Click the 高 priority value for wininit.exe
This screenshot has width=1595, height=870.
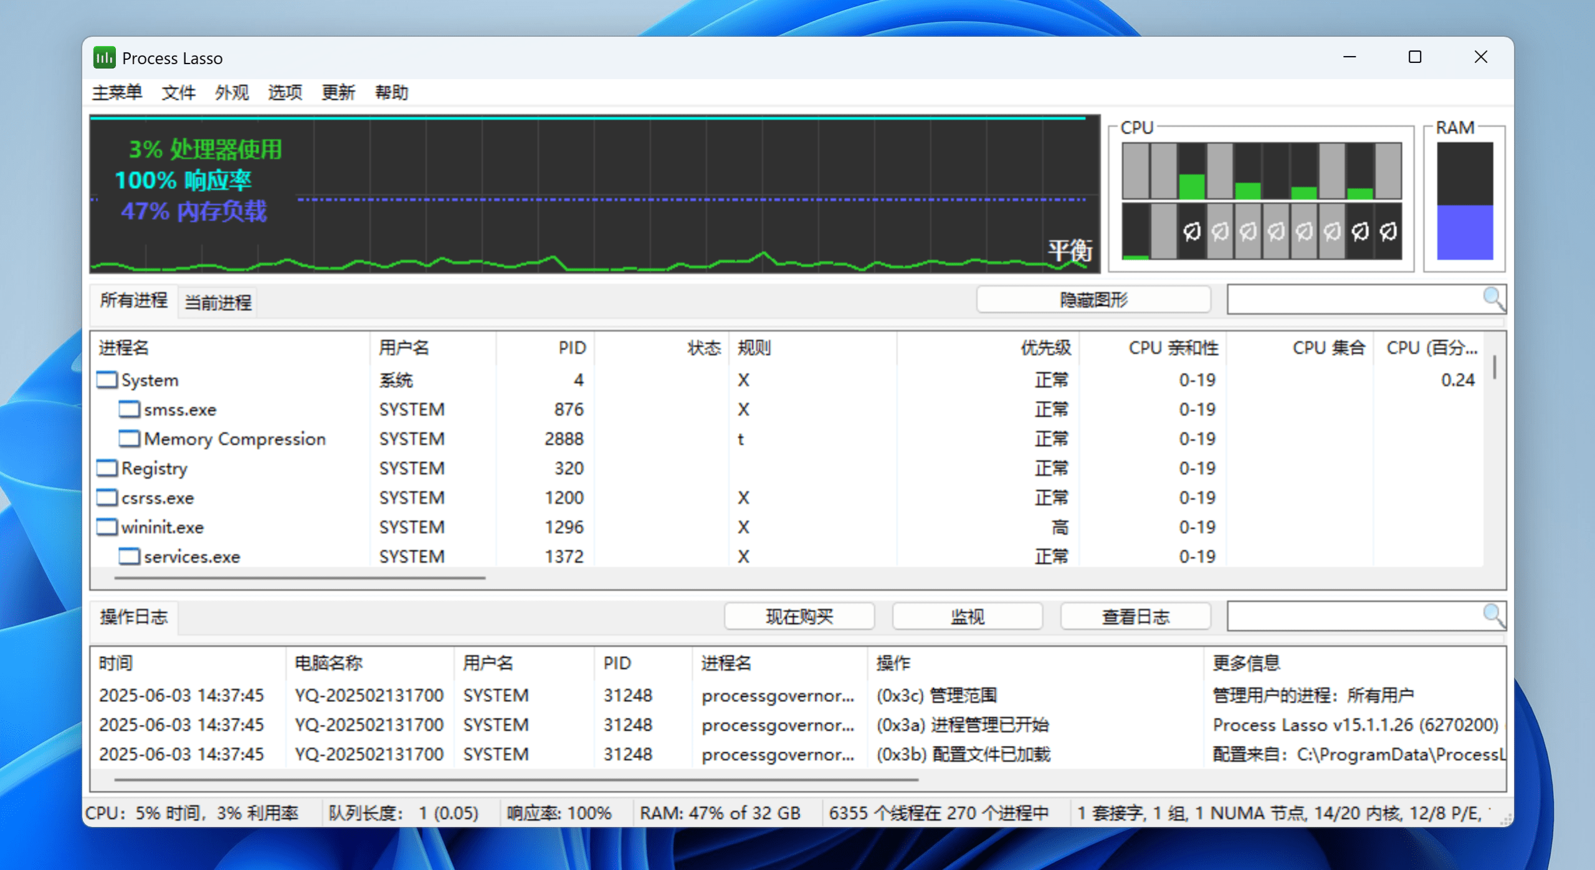1060,527
